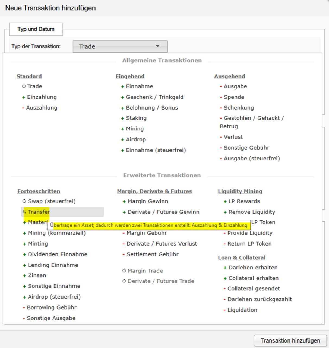Click the Transaktion hinzufügen button

tap(290, 341)
